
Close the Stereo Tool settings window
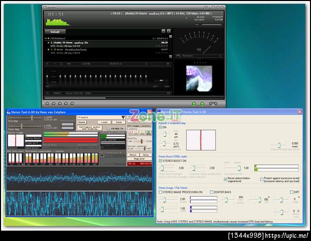tap(300, 112)
